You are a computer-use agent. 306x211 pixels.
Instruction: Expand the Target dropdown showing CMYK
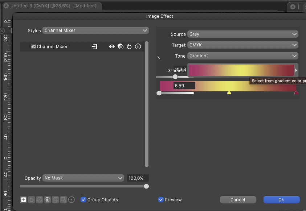tap(243, 45)
